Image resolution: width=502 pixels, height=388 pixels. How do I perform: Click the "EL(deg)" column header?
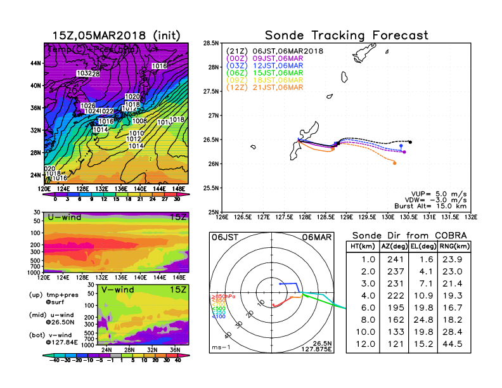tap(423, 246)
